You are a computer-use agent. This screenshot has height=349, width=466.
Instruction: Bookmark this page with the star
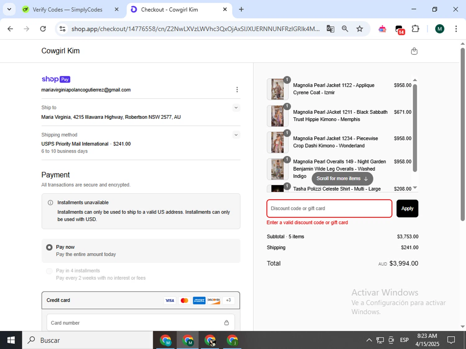click(359, 29)
